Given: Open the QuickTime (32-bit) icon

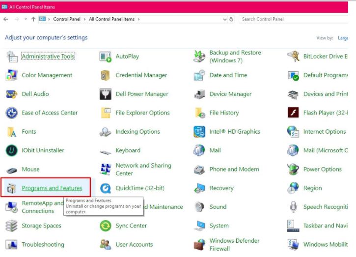Looking at the screenshot, I should [x=106, y=188].
